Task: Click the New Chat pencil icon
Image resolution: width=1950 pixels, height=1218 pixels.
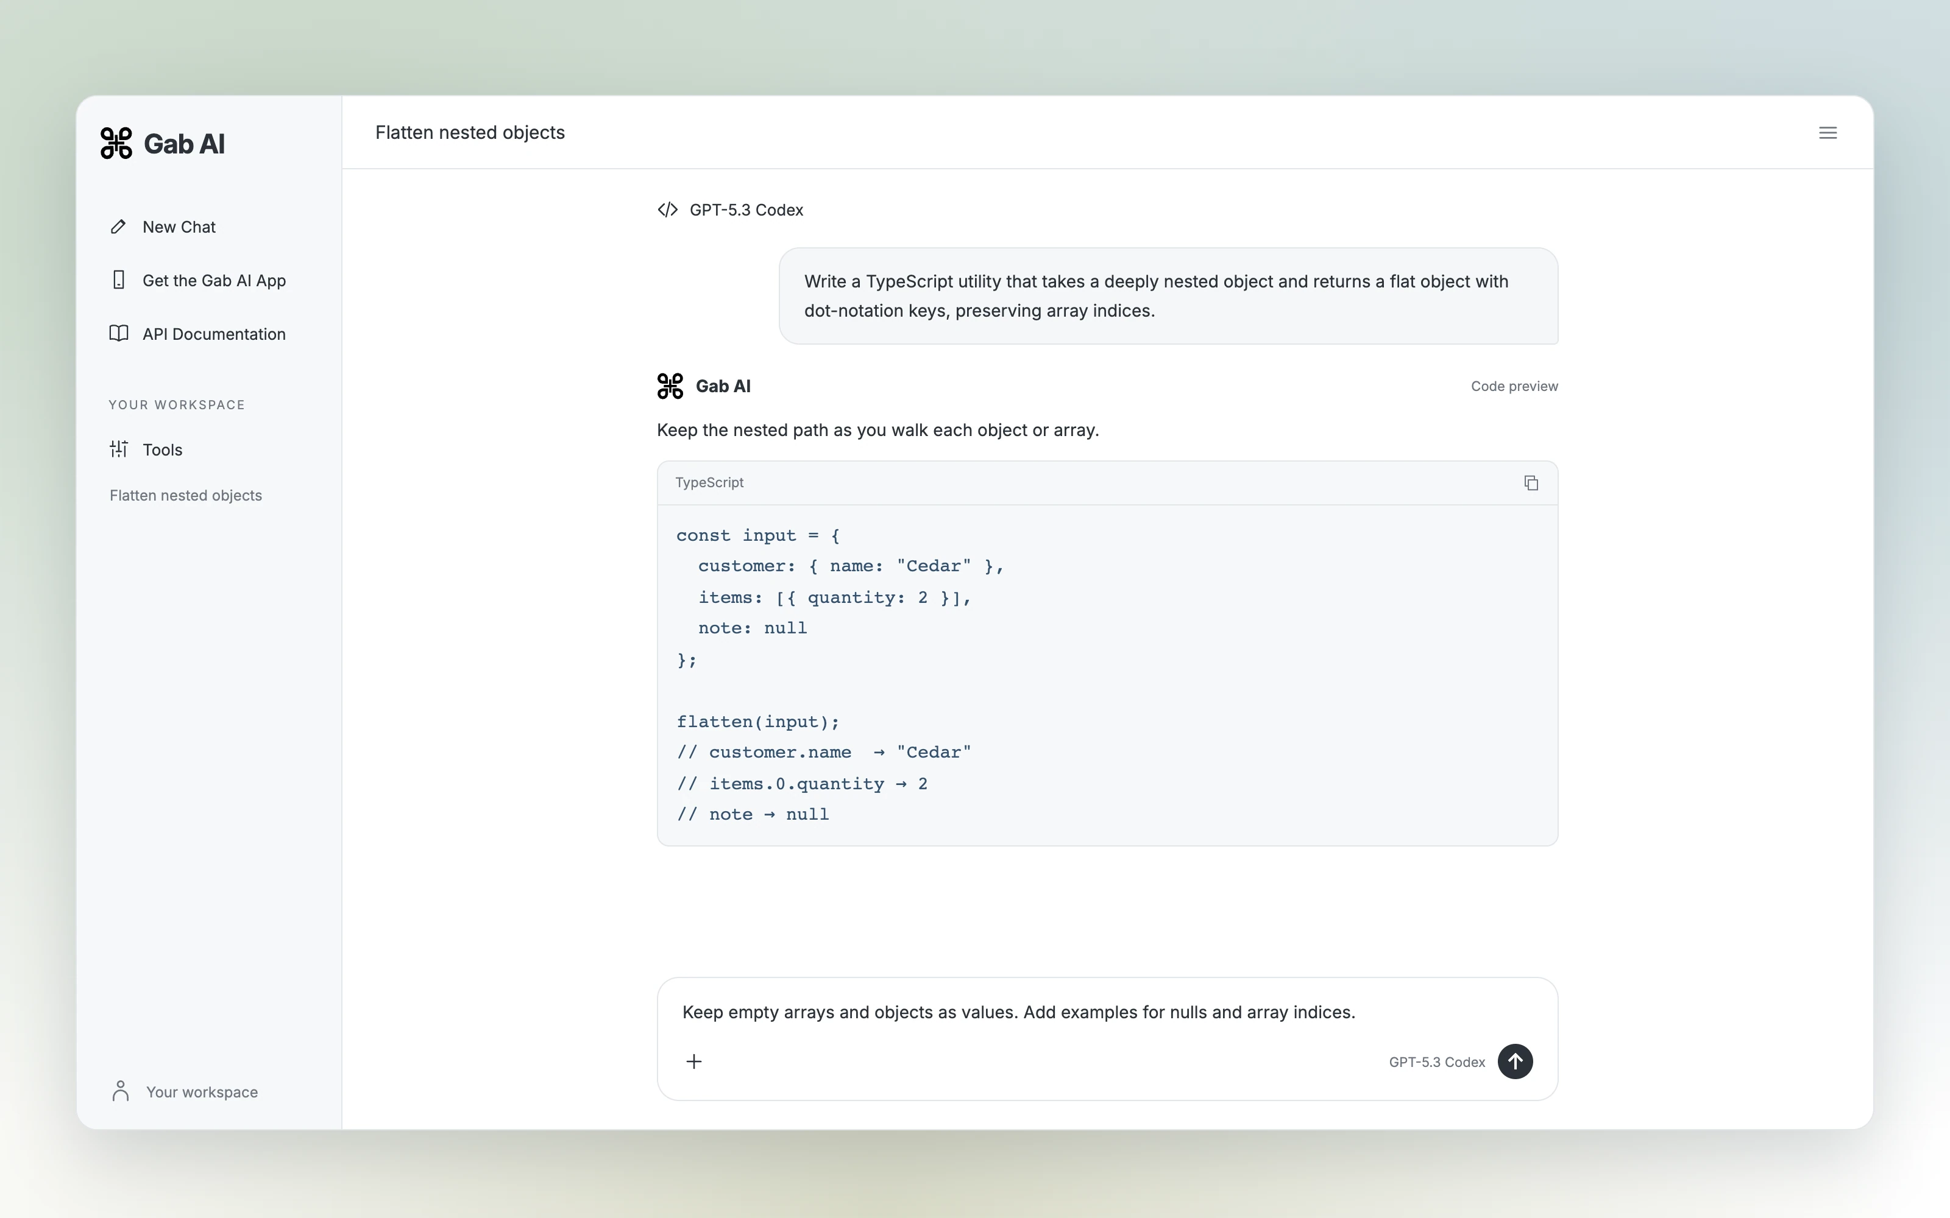Action: point(118,227)
